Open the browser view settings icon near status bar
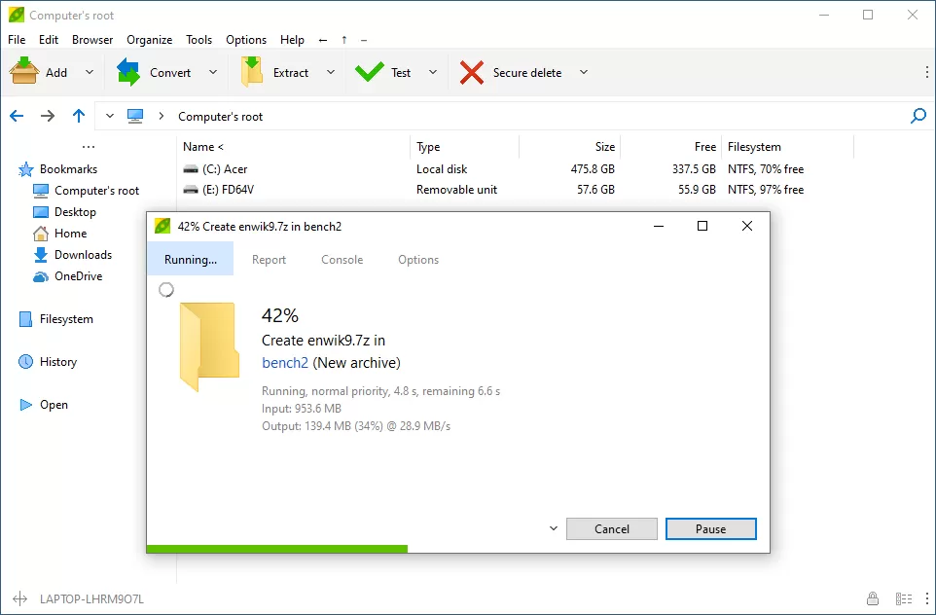 coord(903,597)
